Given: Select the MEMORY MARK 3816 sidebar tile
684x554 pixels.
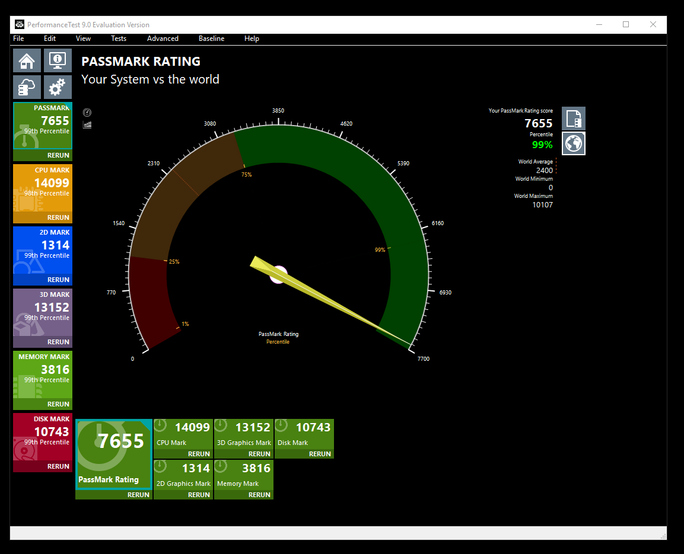Looking at the screenshot, I should pyautogui.click(x=43, y=374).
